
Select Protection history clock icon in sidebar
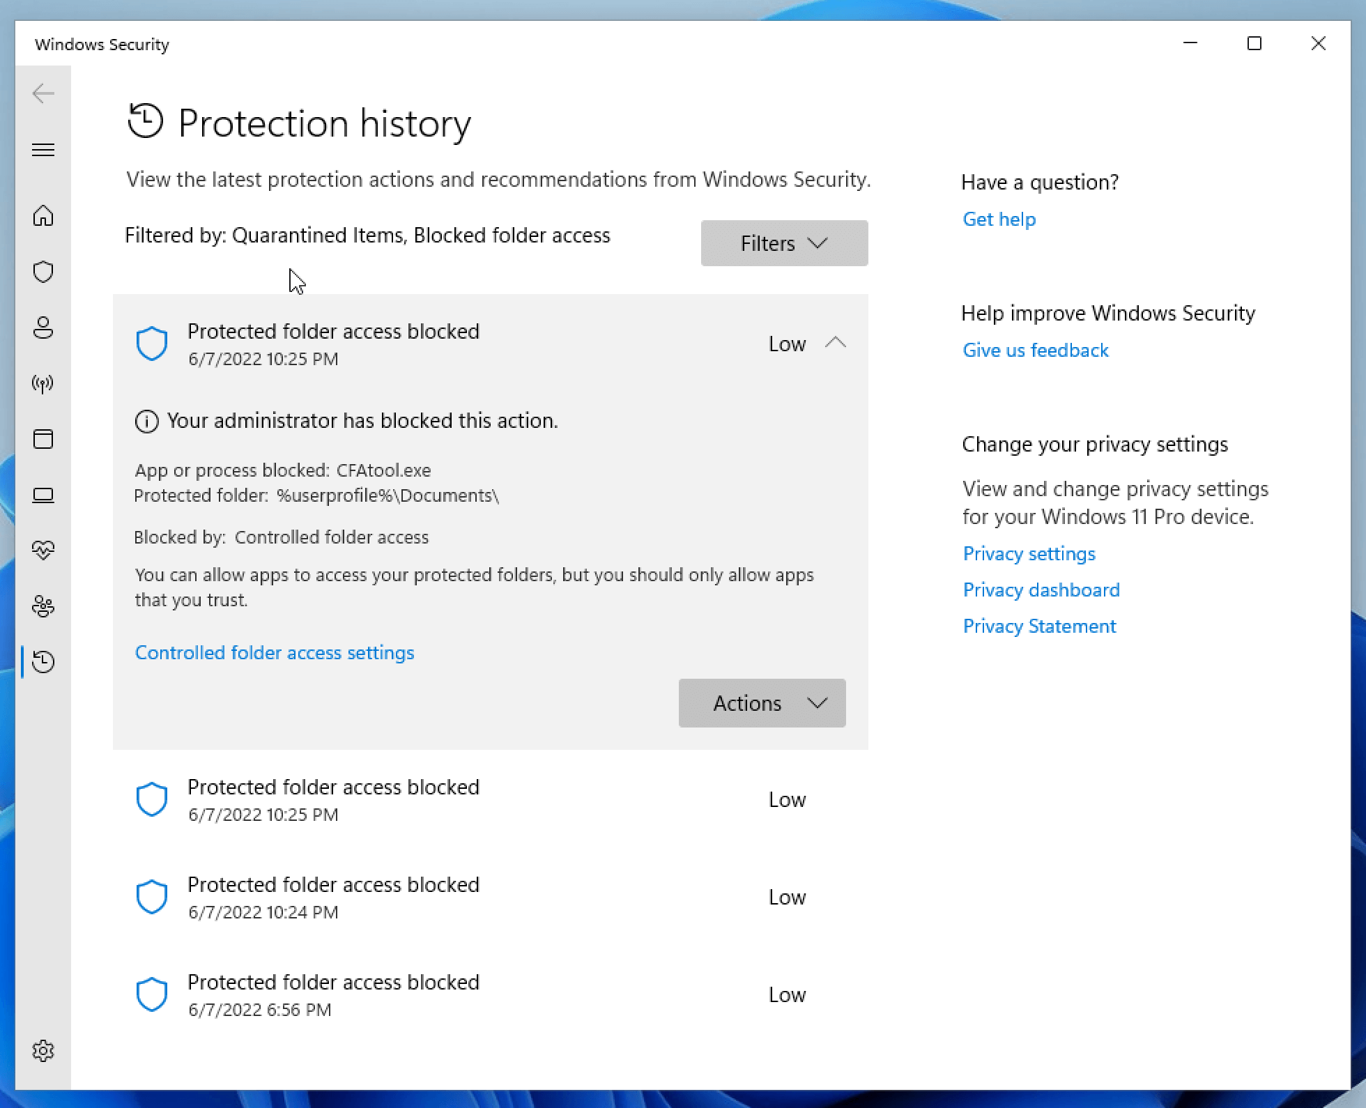click(43, 662)
